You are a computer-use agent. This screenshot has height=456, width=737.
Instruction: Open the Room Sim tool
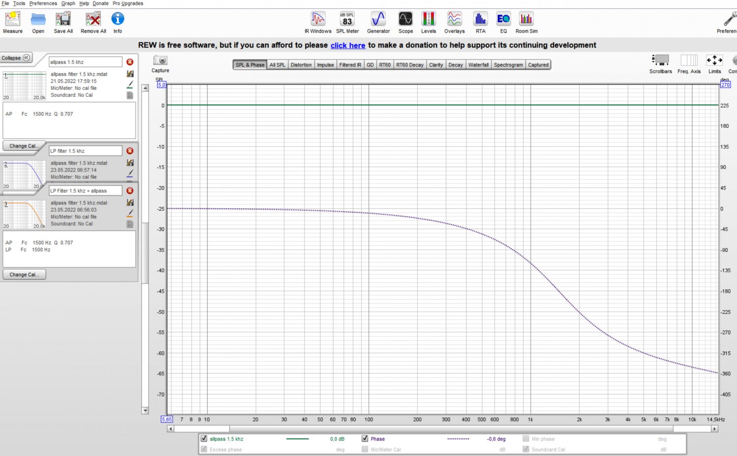(526, 19)
